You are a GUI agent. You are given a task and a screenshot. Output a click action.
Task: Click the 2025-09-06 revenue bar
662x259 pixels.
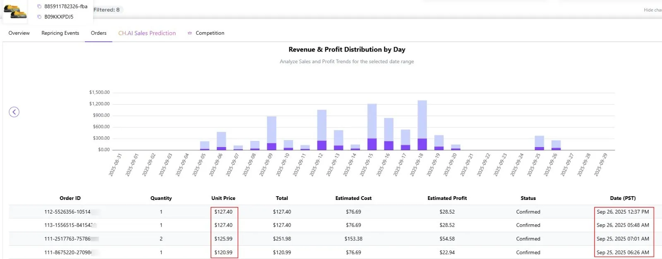(221, 141)
